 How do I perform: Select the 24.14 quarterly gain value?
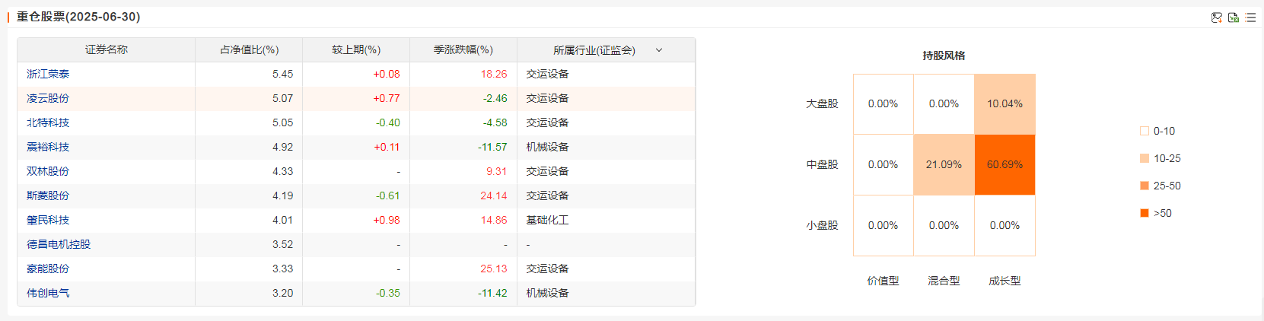pos(494,195)
